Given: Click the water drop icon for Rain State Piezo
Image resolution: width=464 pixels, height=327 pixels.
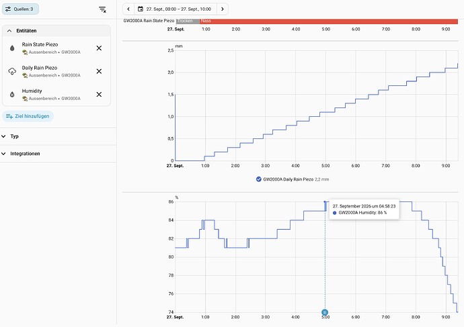Looking at the screenshot, I should [12, 48].
